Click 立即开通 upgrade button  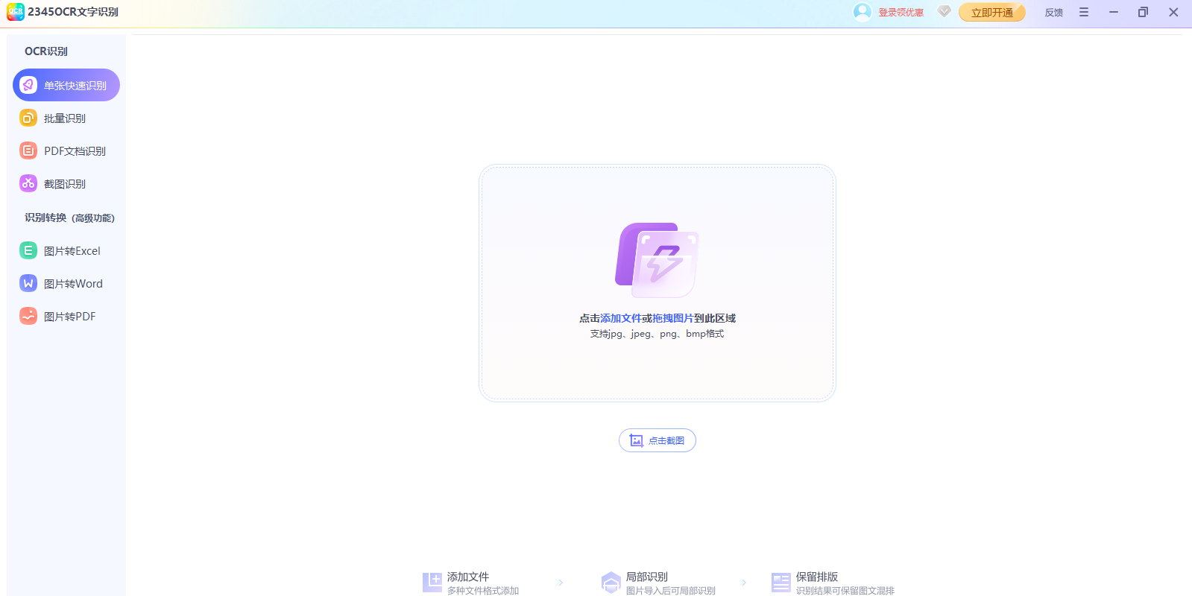[991, 13]
